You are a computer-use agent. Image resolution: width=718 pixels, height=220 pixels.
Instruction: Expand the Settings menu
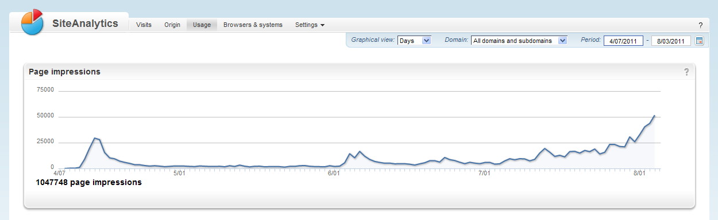[x=310, y=25]
